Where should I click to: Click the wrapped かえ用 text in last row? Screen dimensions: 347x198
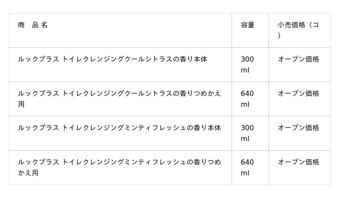point(28,173)
